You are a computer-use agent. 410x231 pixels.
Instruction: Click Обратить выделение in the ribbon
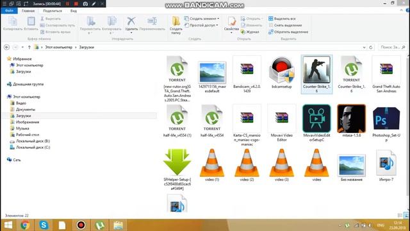coord(288,32)
